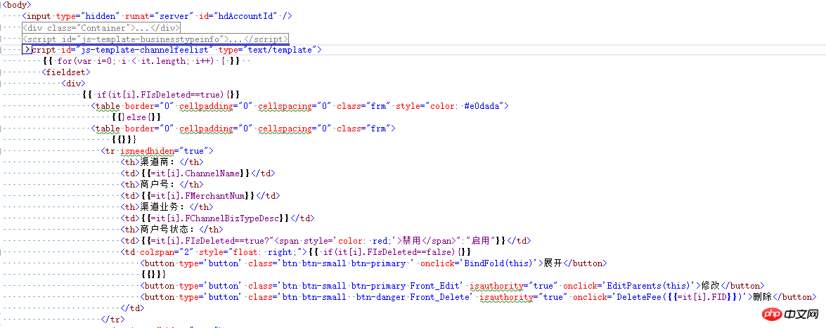Click the colspan attribute of the td tag

(157, 251)
